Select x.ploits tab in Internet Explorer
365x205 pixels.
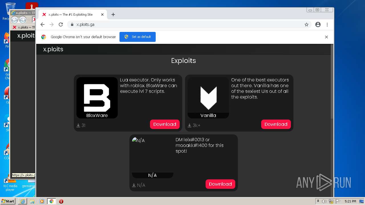coord(23,27)
